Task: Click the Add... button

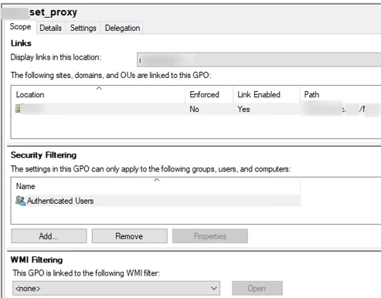Action: [x=49, y=236]
